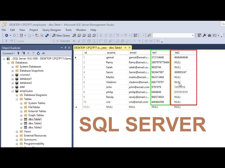This screenshot has height=168, width=225.
Task: Click the navigate backward arrow icon
Action: [7, 35]
